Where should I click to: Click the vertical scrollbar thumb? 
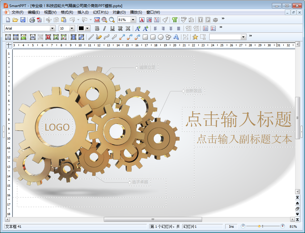tap(298, 118)
